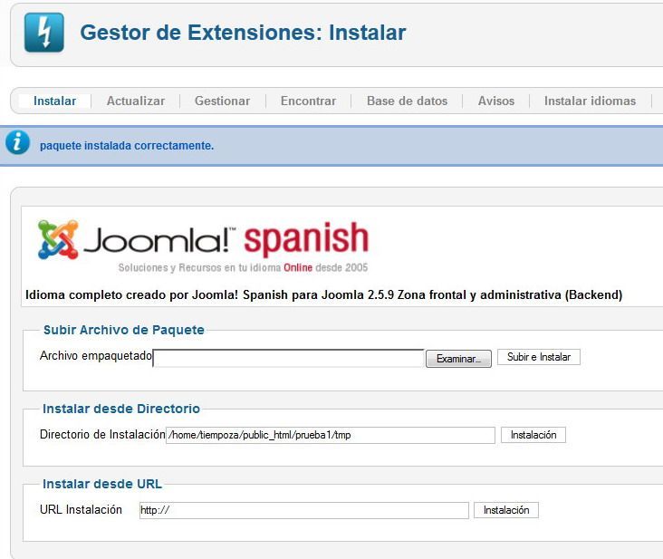Open the Encontrar tab
663x559 pixels.
pyautogui.click(x=308, y=101)
